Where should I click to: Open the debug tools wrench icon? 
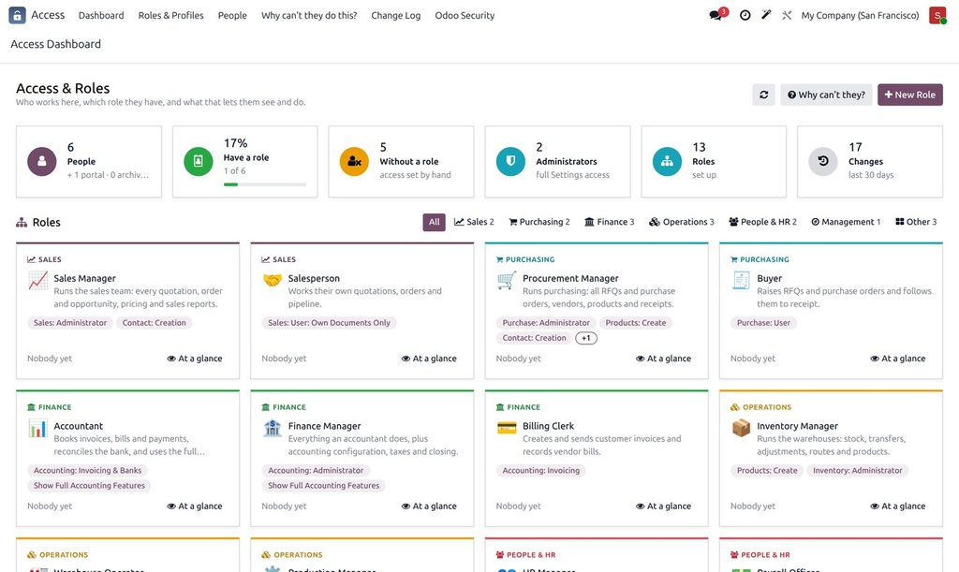tap(787, 15)
